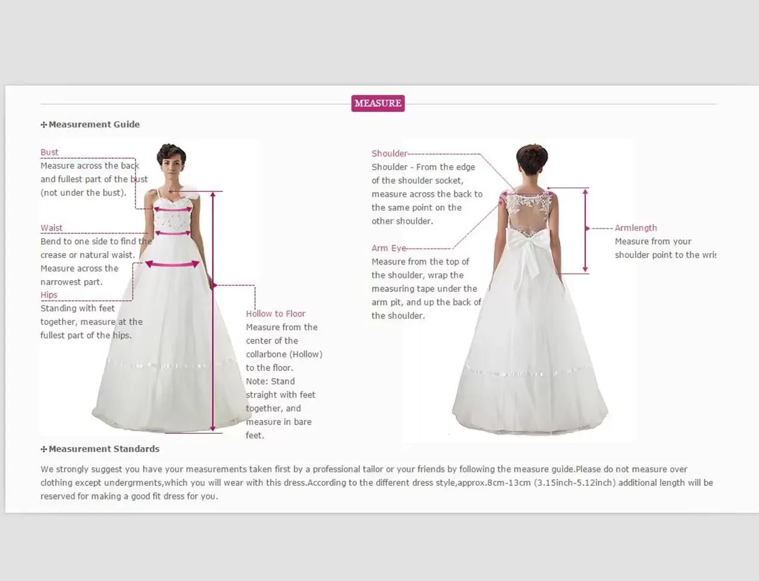Select the Shoulder label
Viewport: 759px width, 581px height.
pyautogui.click(x=389, y=153)
